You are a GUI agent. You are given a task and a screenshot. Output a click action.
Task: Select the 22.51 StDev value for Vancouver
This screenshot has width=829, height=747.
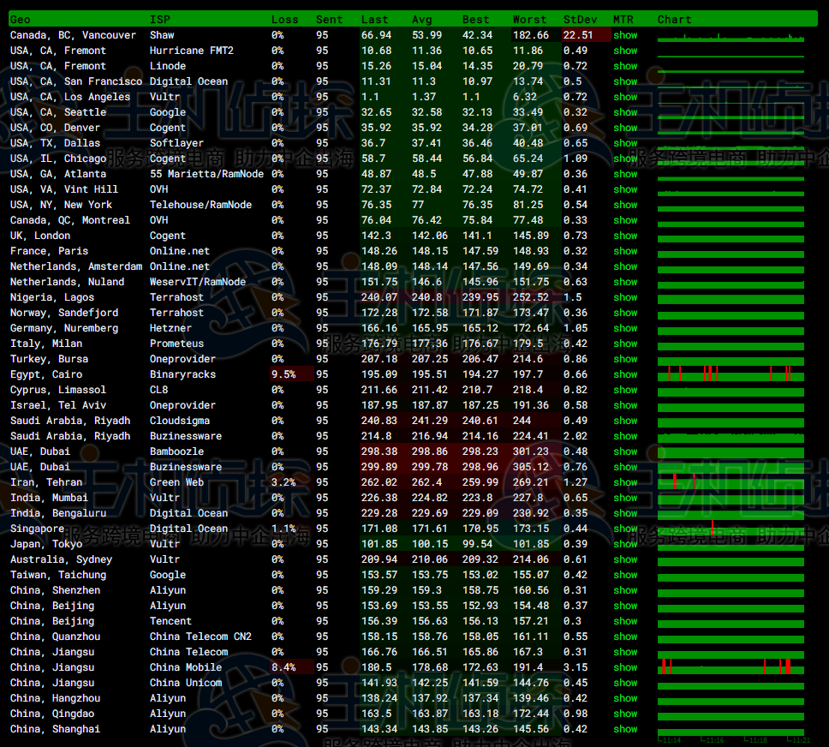coord(579,35)
